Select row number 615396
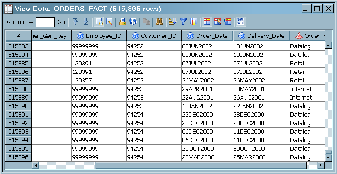The width and height of the screenshot is (337, 174). (19, 157)
